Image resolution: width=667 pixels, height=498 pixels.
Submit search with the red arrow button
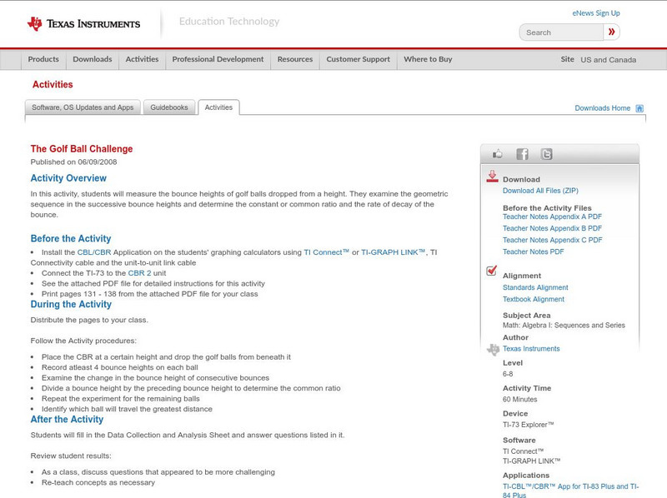[x=612, y=32]
